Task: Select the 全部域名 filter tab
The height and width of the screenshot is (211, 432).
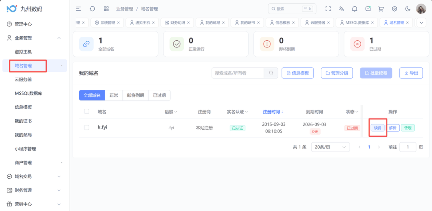Action: tap(92, 95)
